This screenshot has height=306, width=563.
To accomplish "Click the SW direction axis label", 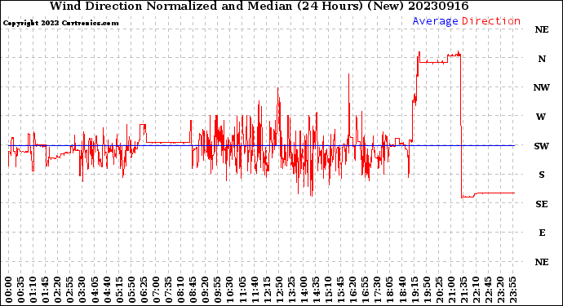I will (x=542, y=146).
